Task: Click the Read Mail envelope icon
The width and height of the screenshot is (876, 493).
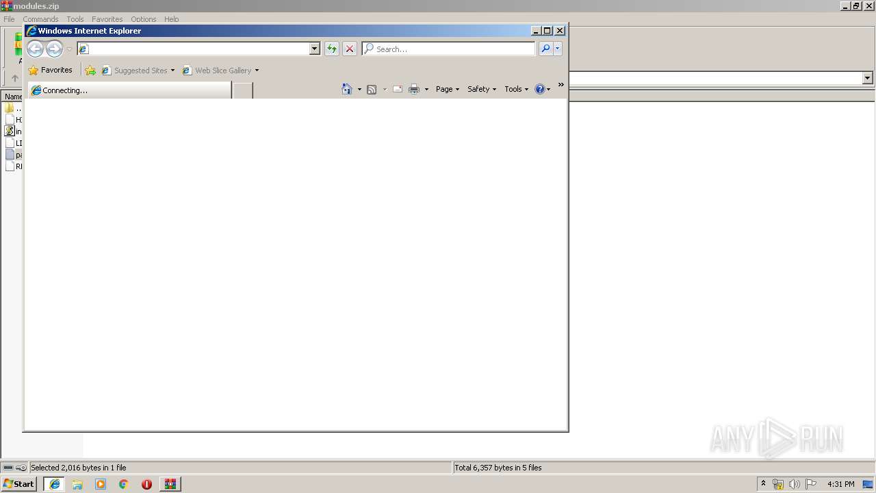Action: pos(397,89)
